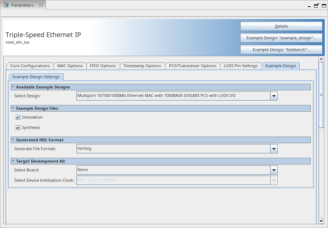Image resolution: width=328 pixels, height=228 pixels.
Task: Collapse the Available Example Designs section
Action: click(x=13, y=87)
